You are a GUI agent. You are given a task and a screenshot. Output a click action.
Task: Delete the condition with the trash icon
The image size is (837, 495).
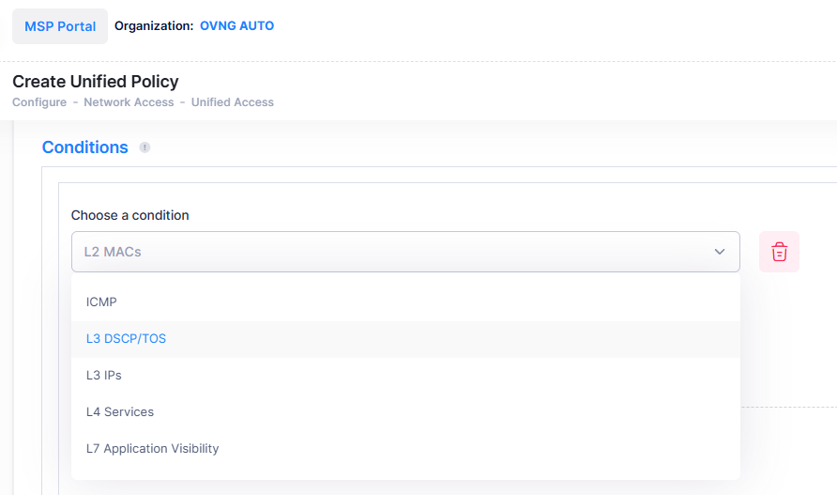(779, 252)
